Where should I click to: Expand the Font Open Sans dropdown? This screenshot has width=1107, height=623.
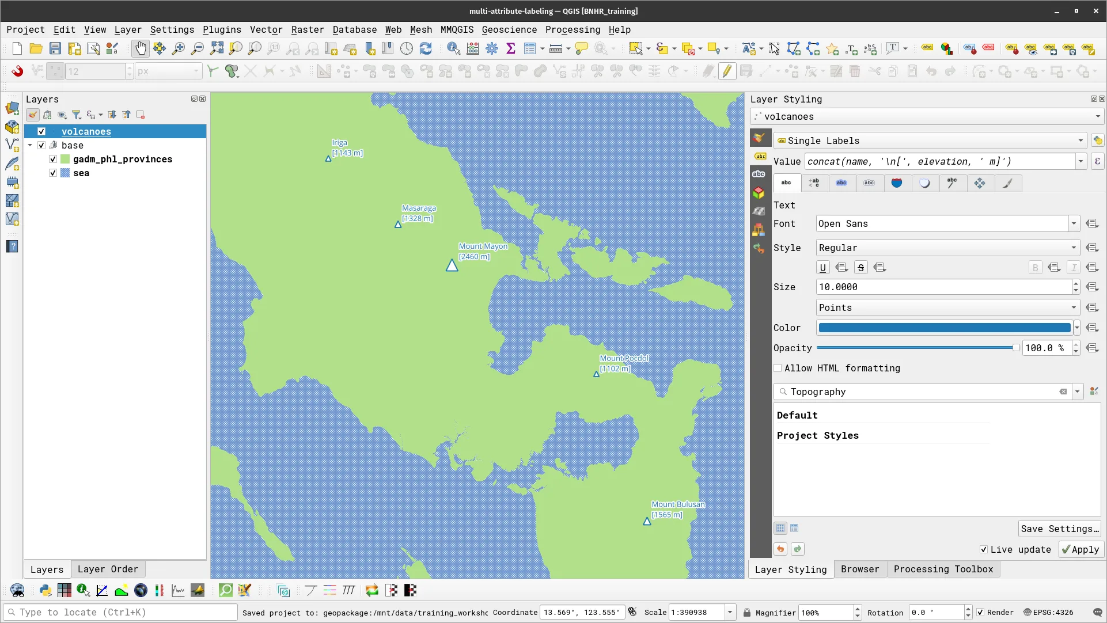tap(1074, 224)
